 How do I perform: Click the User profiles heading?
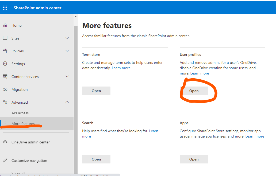click(x=190, y=55)
